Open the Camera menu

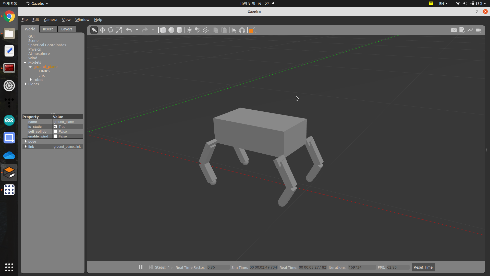point(51,20)
